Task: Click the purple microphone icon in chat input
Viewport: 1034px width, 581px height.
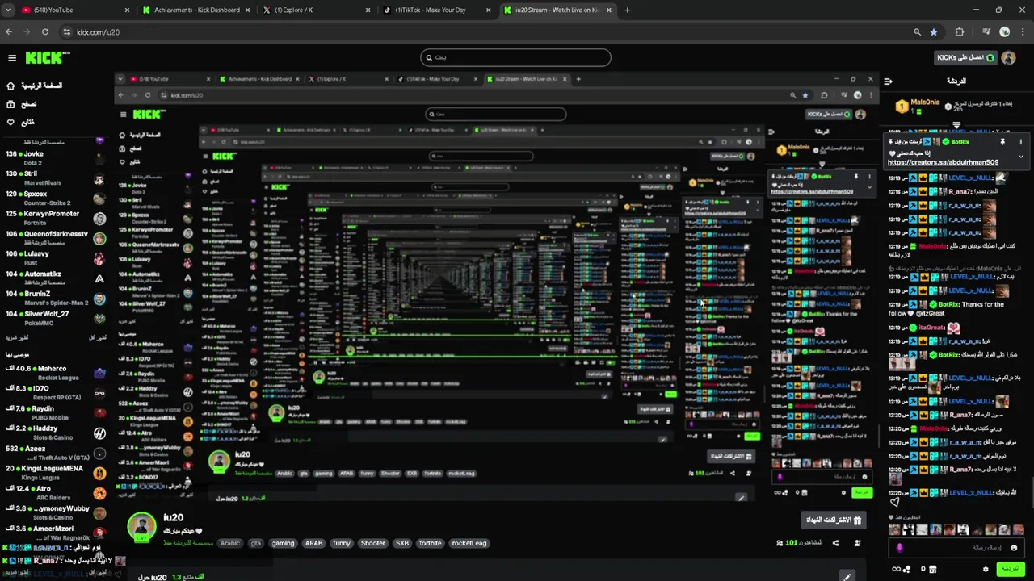Action: point(899,548)
